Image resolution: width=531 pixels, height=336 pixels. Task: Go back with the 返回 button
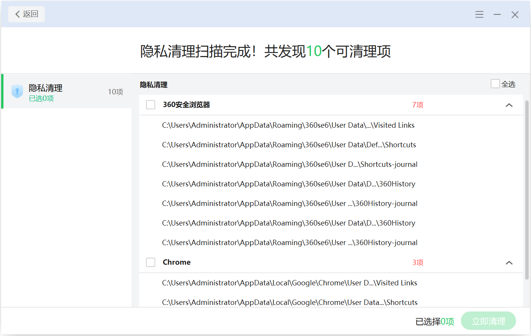[x=26, y=14]
